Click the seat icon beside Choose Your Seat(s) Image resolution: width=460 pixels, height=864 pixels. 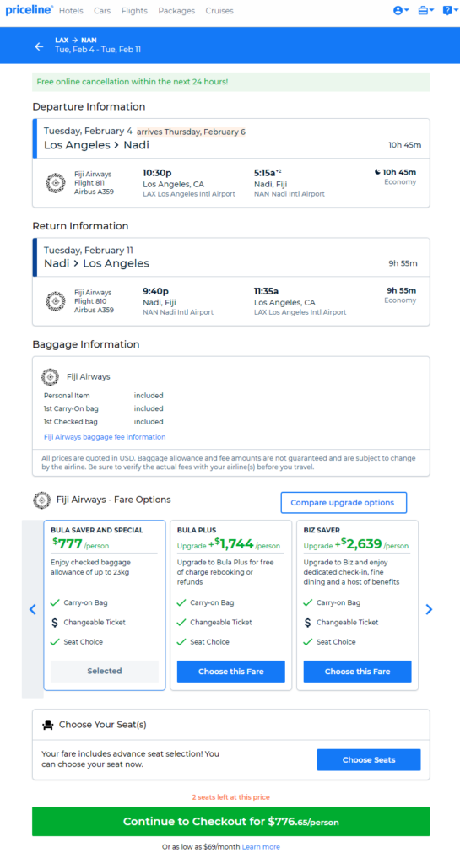click(x=47, y=725)
